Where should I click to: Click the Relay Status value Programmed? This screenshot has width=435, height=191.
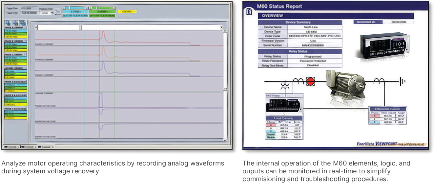pyautogui.click(x=315, y=57)
